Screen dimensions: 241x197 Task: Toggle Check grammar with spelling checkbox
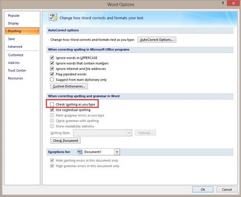[x=52, y=121]
